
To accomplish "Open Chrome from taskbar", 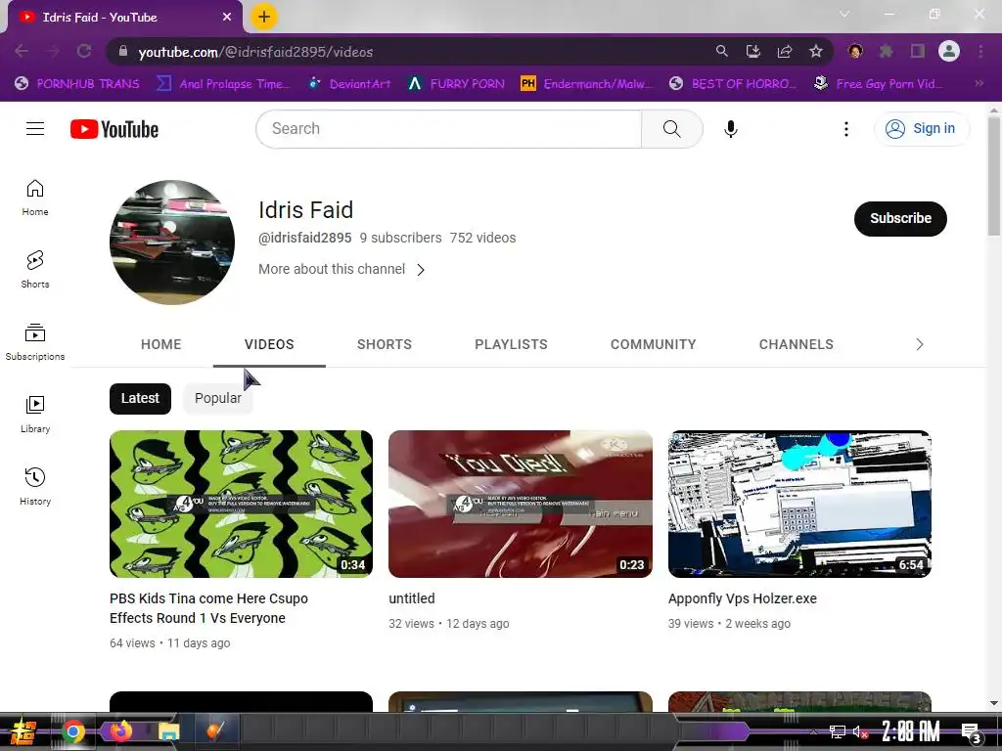I will click(73, 731).
